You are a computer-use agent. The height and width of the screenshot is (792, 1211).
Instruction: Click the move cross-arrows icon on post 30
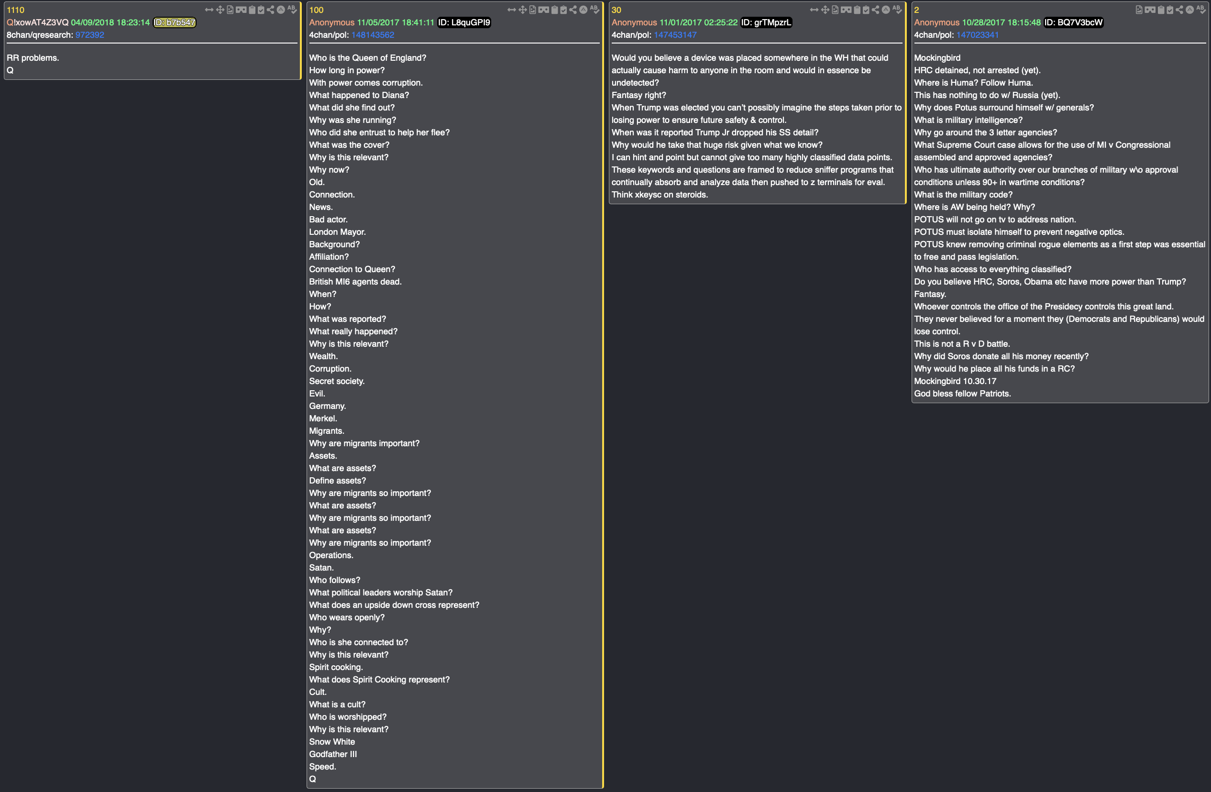pyautogui.click(x=826, y=10)
